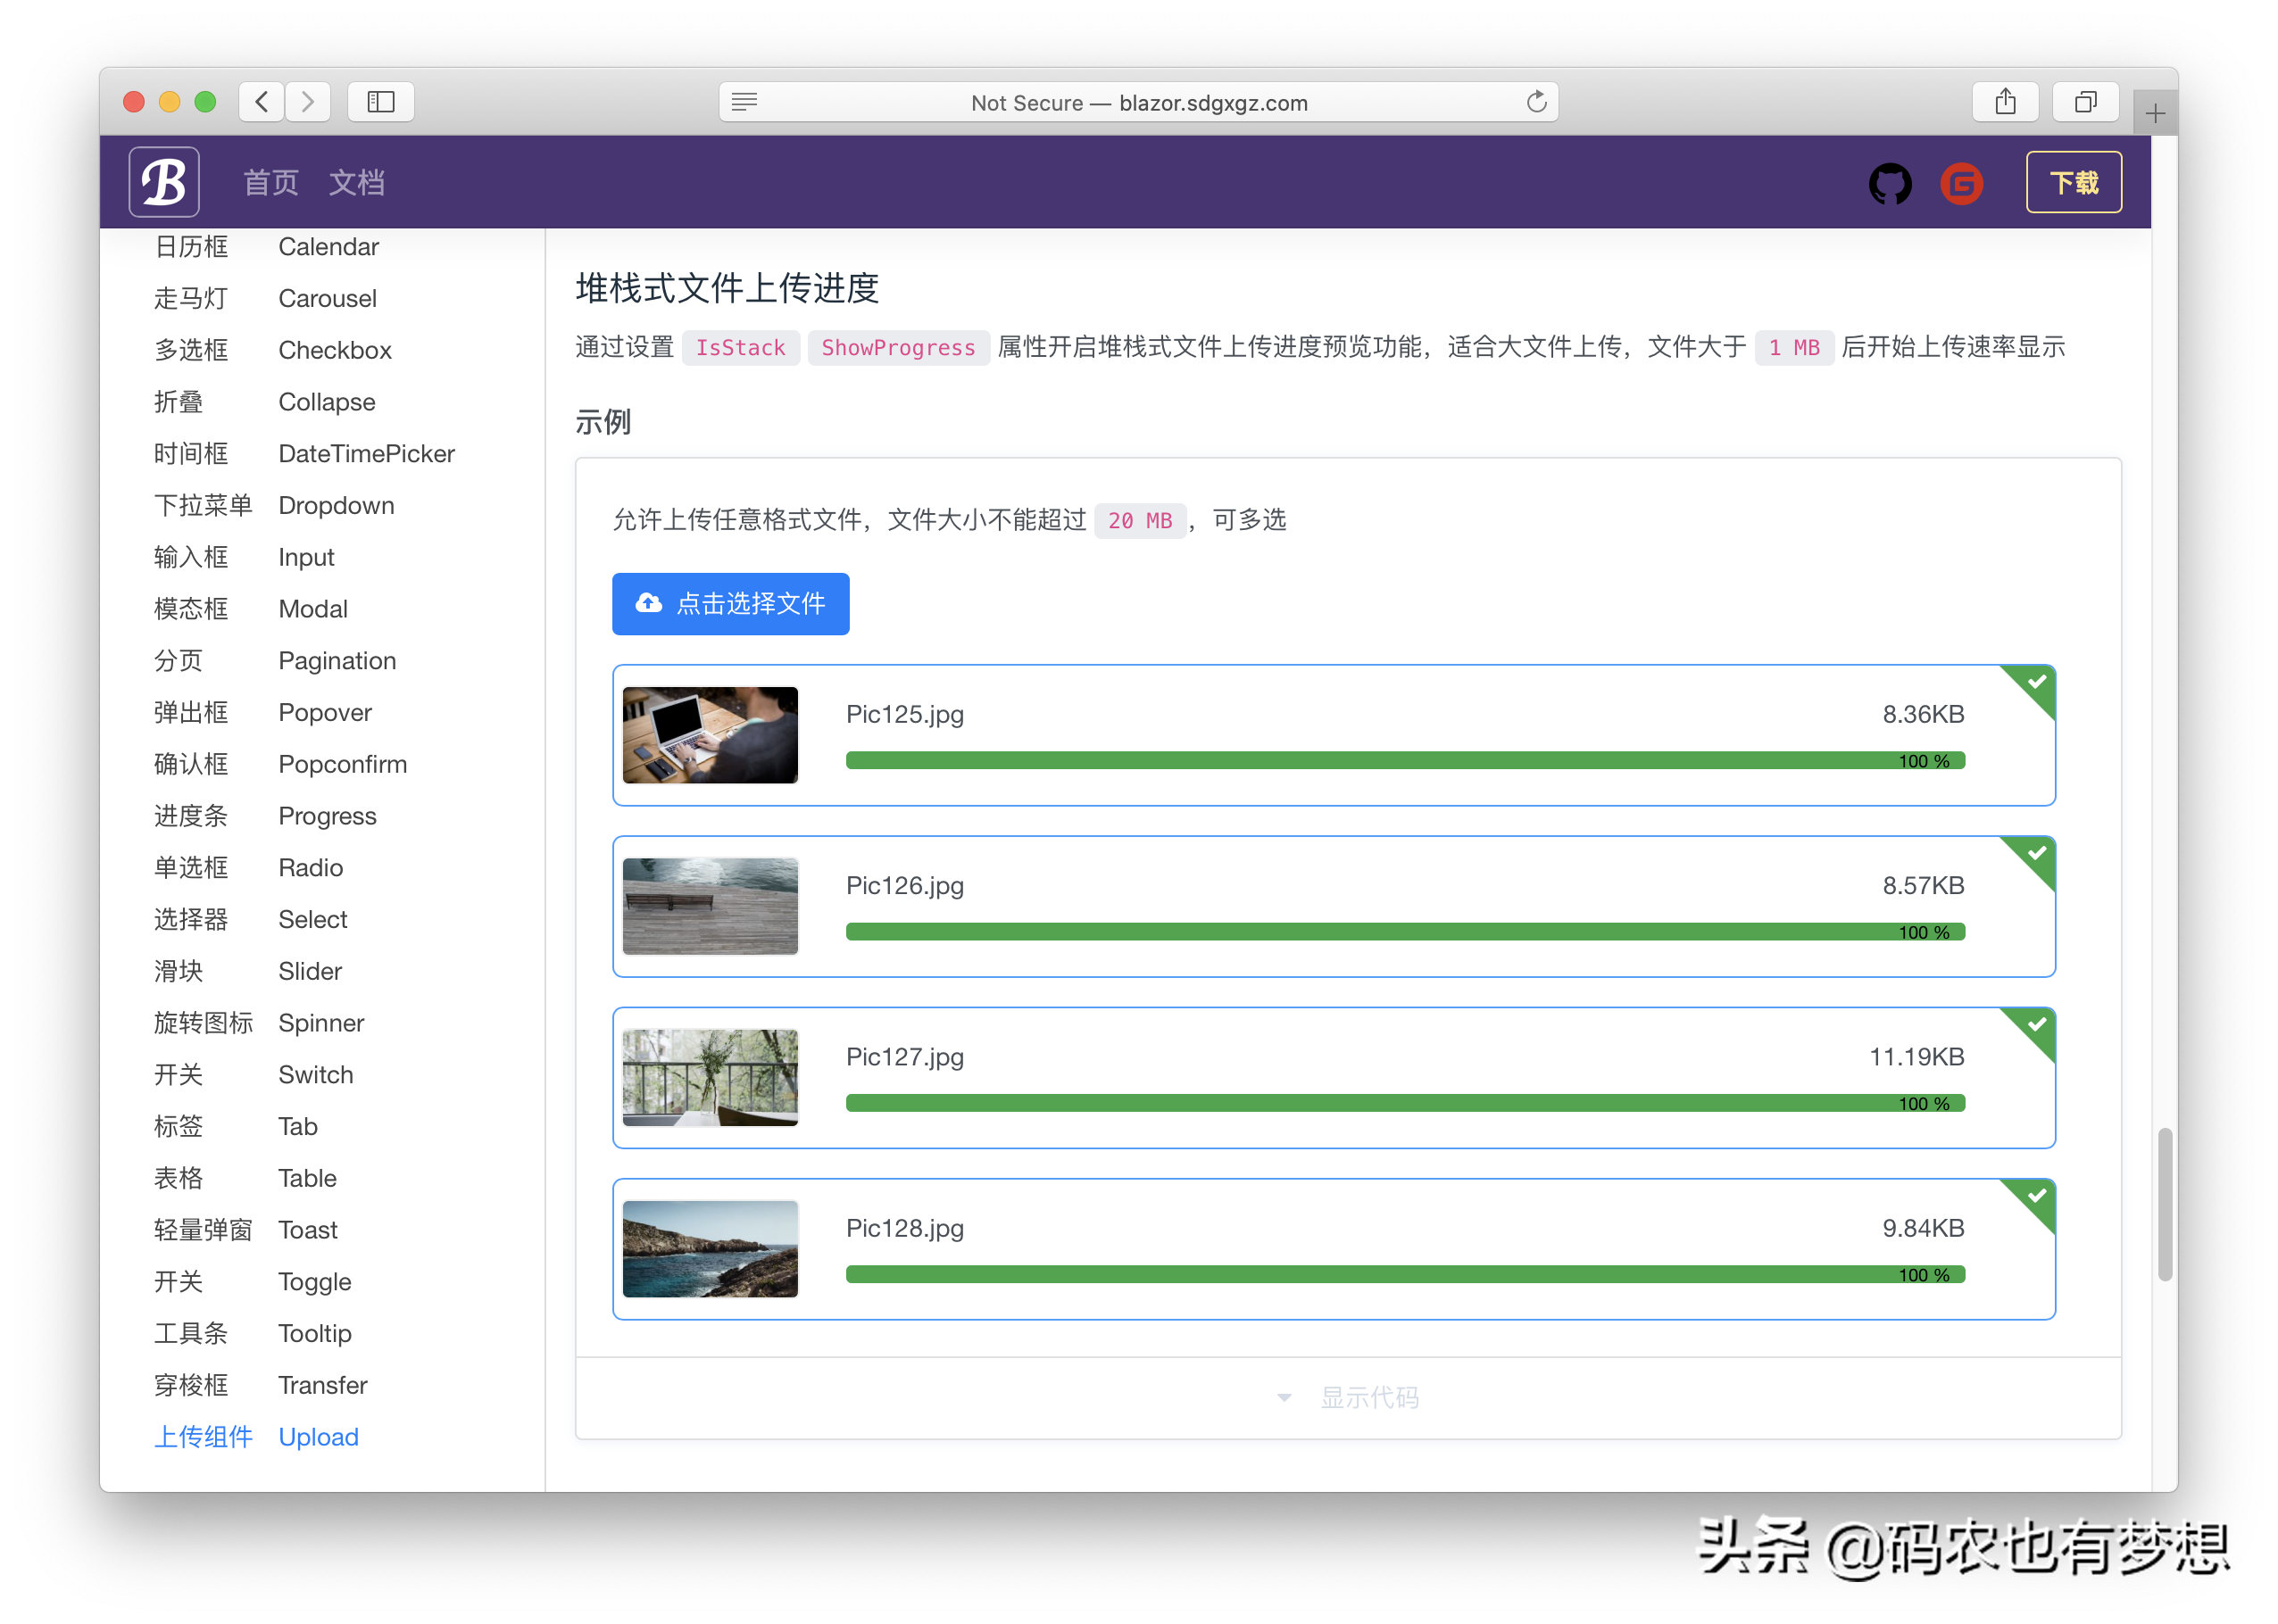Open the Carousel component page

coord(327,299)
